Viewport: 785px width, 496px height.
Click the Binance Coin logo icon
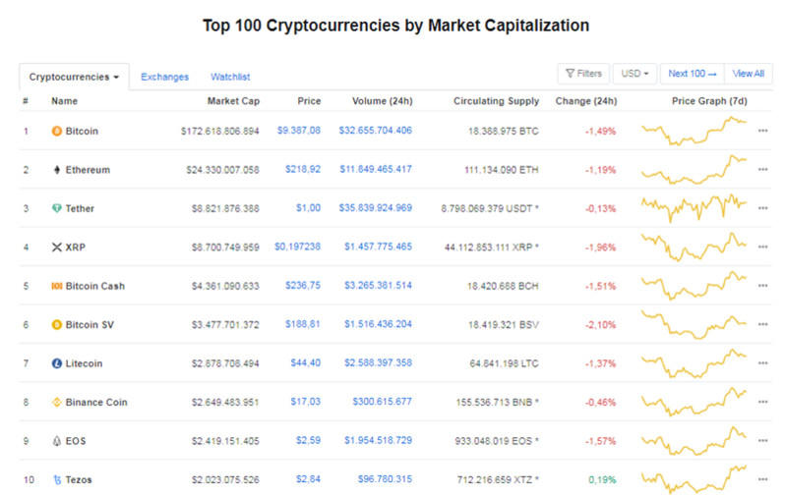pyautogui.click(x=56, y=402)
